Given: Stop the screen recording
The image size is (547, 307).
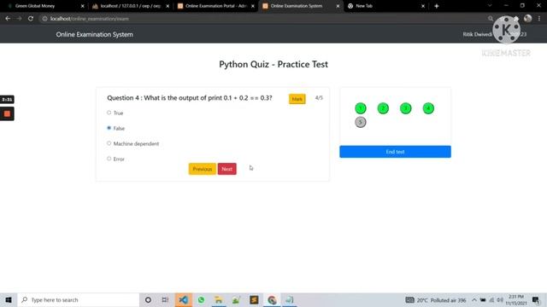Looking at the screenshot, I should 7,113.
